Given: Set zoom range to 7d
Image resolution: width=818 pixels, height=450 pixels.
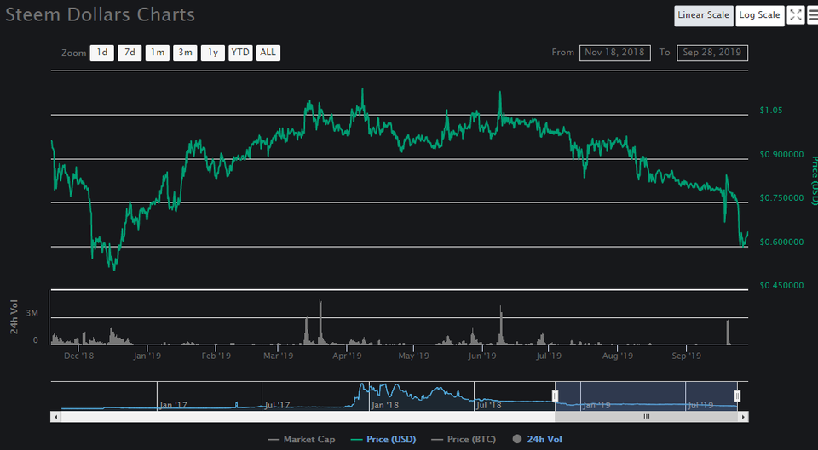Looking at the screenshot, I should (130, 53).
